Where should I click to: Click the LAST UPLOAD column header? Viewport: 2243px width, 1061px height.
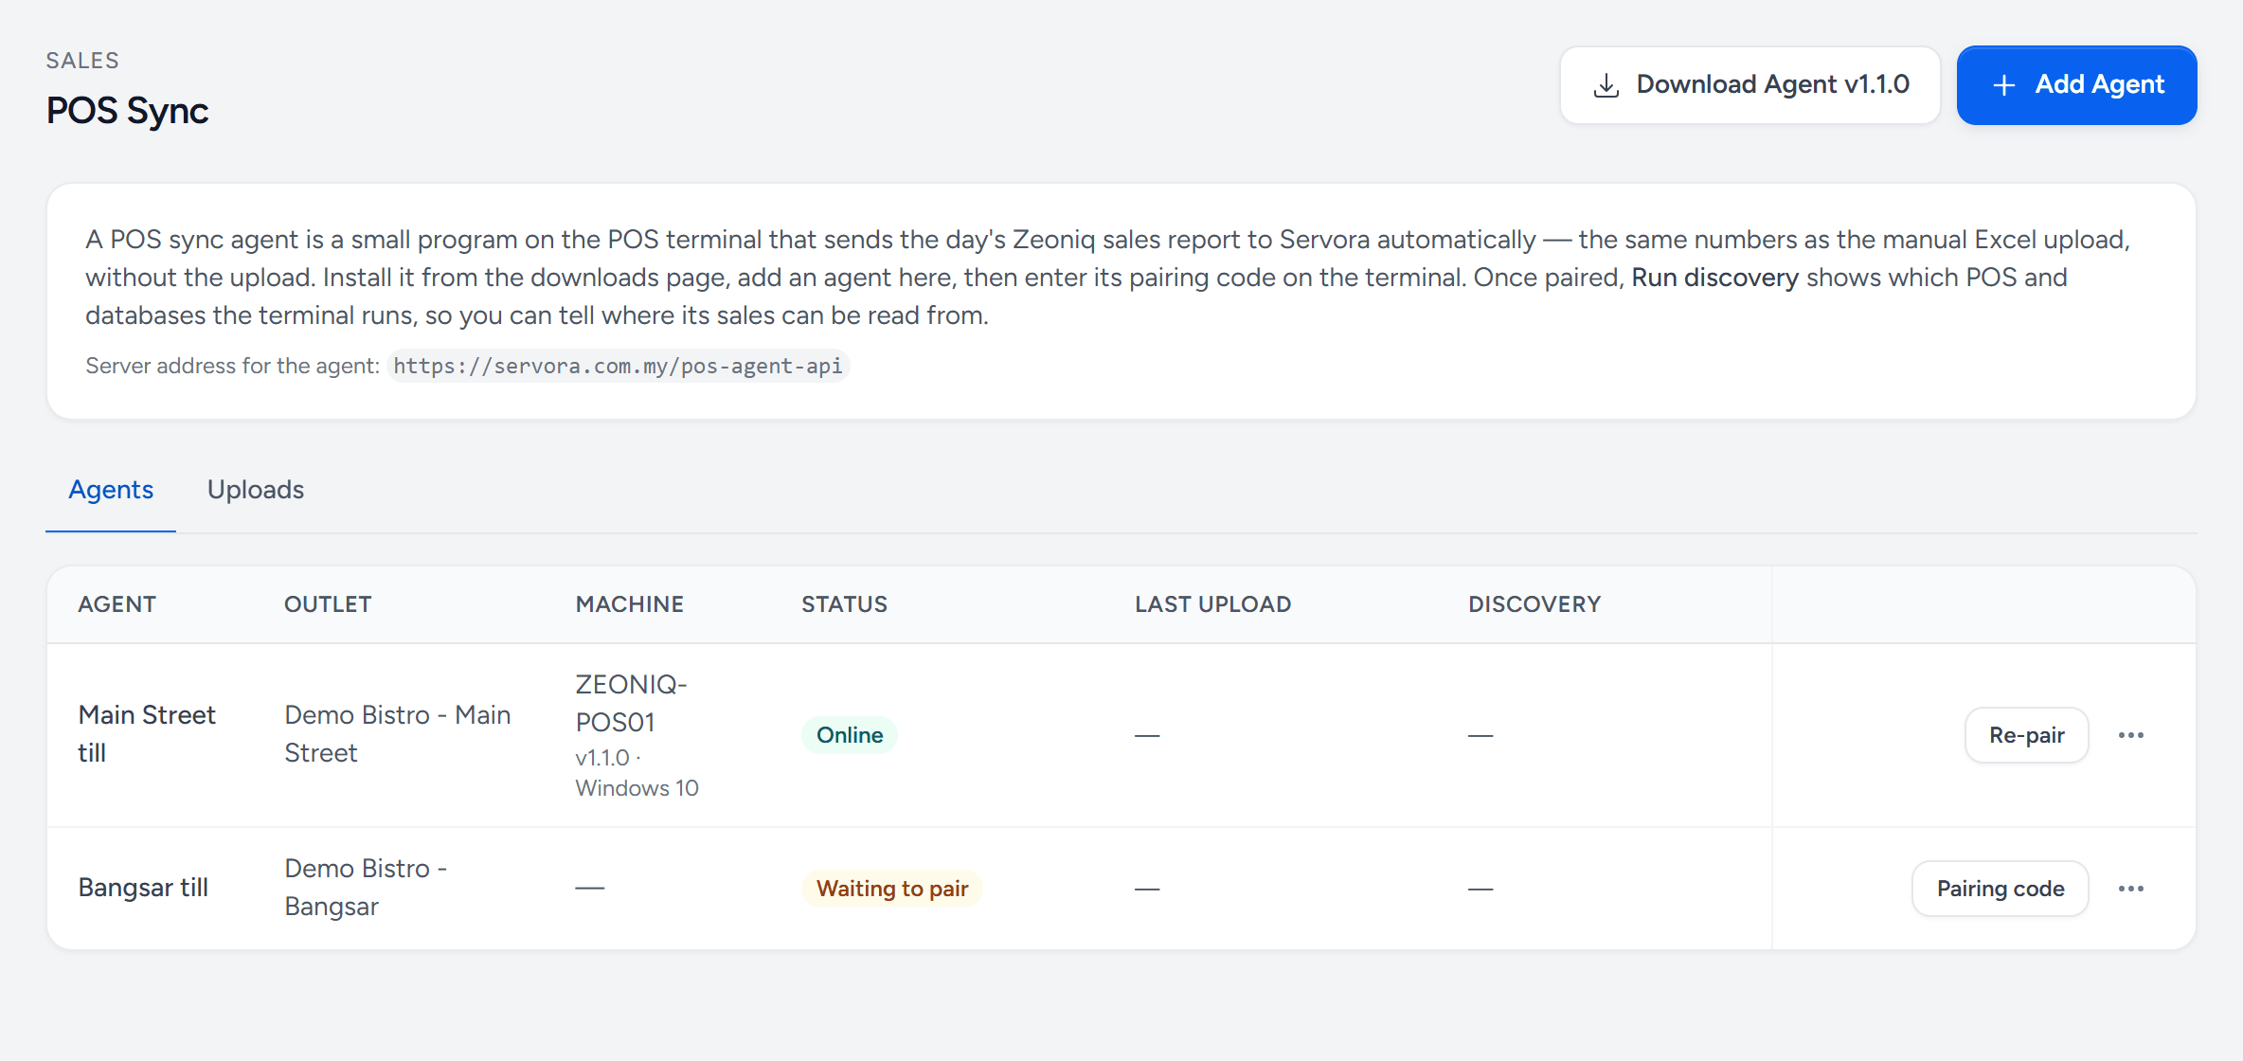click(1213, 604)
